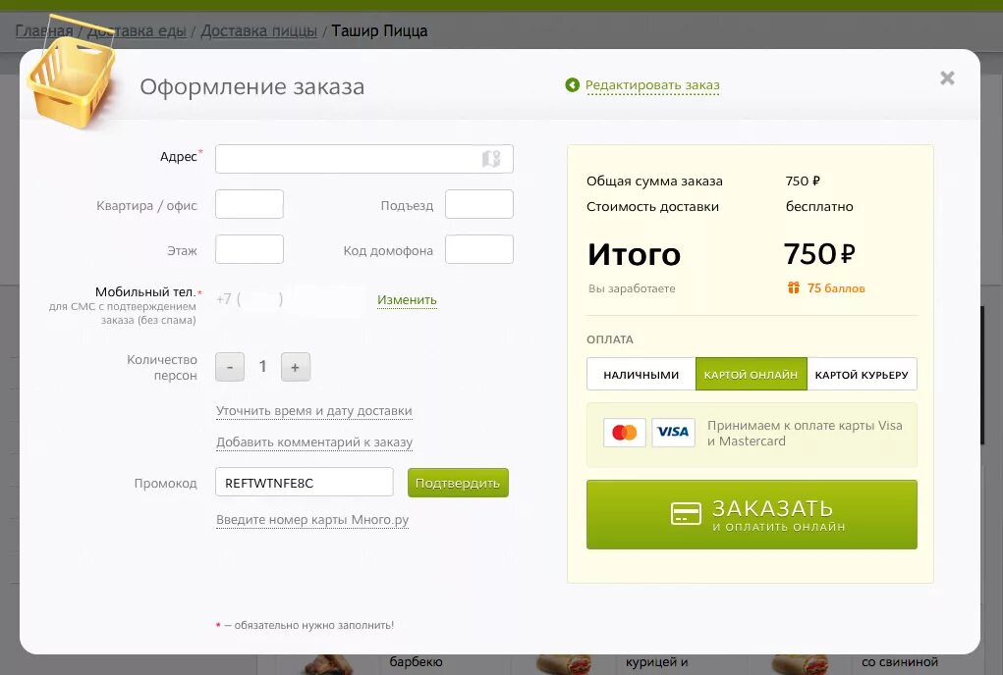Open Введите номер карты Много.ру link
The image size is (1003, 675).
[x=312, y=520]
